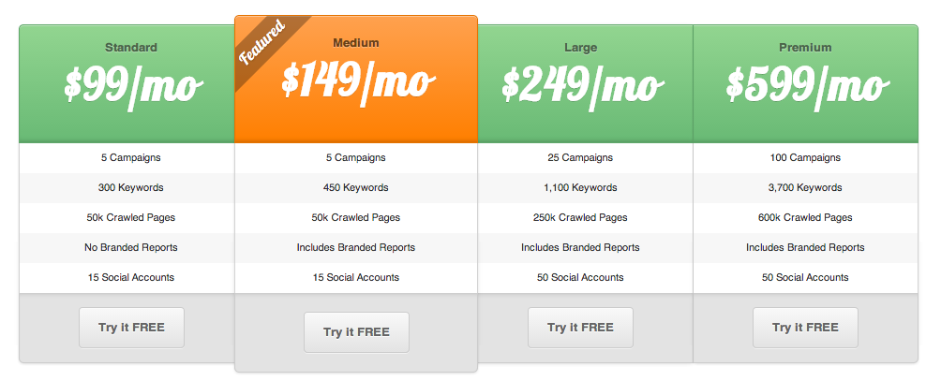
Task: Click 450 Keywords in Medium plan
Action: pyautogui.click(x=356, y=188)
